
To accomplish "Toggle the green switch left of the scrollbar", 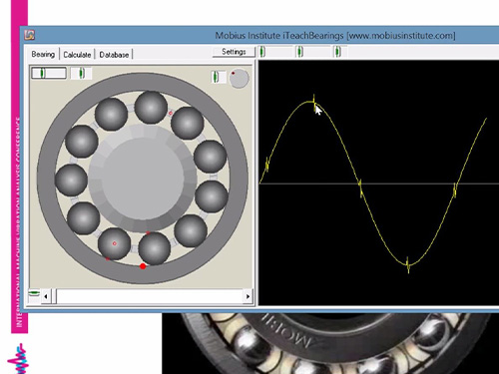I will tap(34, 293).
